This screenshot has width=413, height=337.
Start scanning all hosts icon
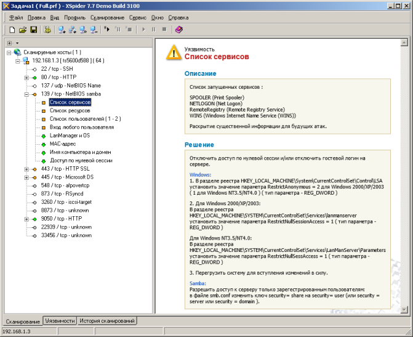click(x=107, y=29)
